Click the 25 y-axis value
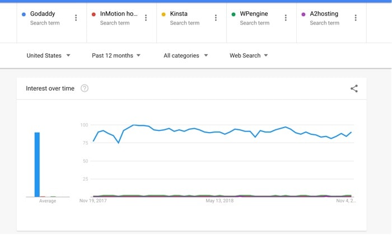The image size is (392, 235). tap(85, 179)
